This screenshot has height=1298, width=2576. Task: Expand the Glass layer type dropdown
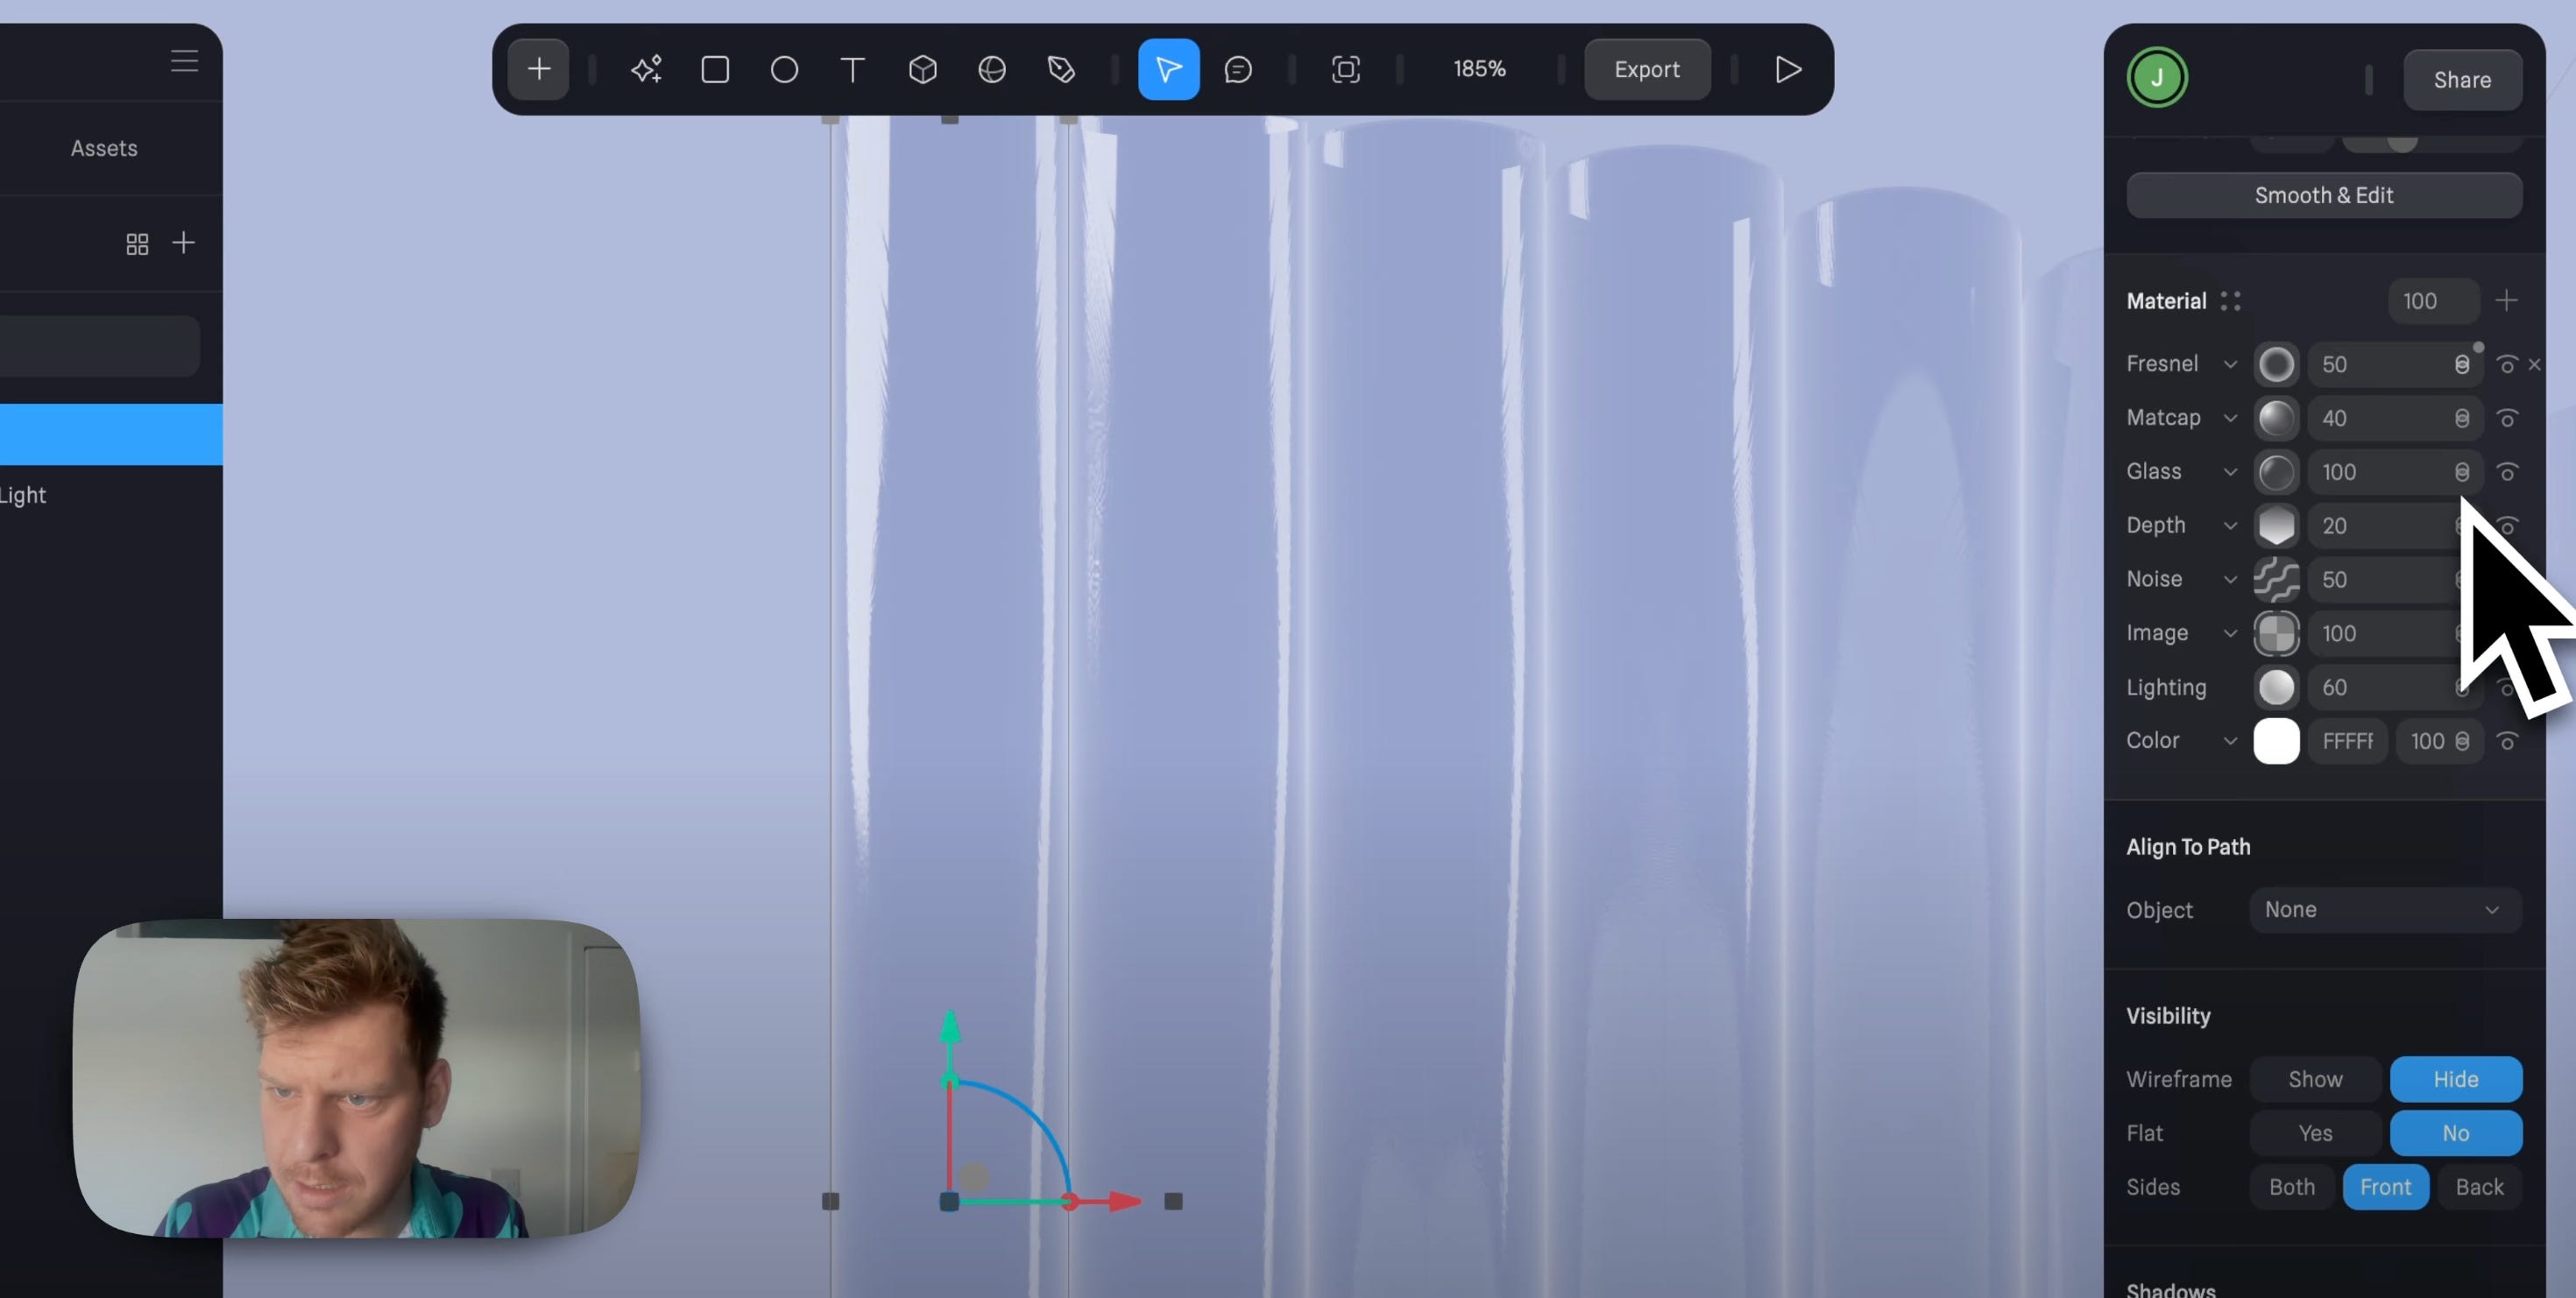pyautogui.click(x=2230, y=471)
